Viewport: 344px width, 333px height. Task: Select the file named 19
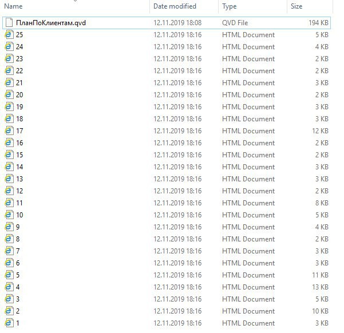pyautogui.click(x=19, y=106)
